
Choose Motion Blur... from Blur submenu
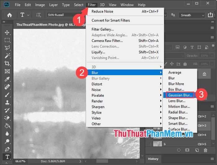coord(180,107)
